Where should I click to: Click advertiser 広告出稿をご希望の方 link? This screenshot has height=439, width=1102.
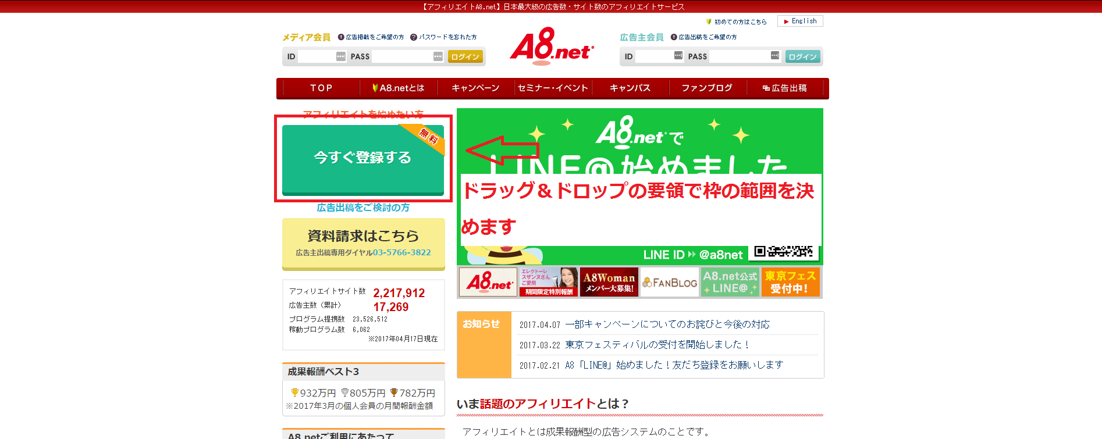coord(708,37)
